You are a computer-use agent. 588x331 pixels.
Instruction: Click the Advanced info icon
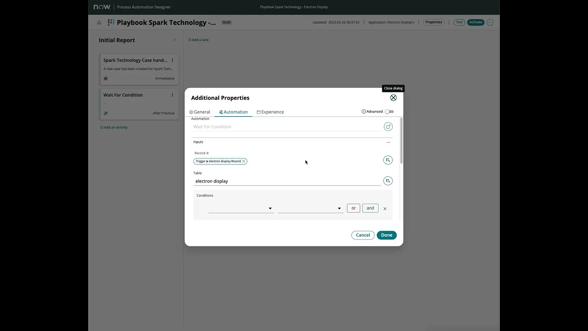click(x=364, y=112)
